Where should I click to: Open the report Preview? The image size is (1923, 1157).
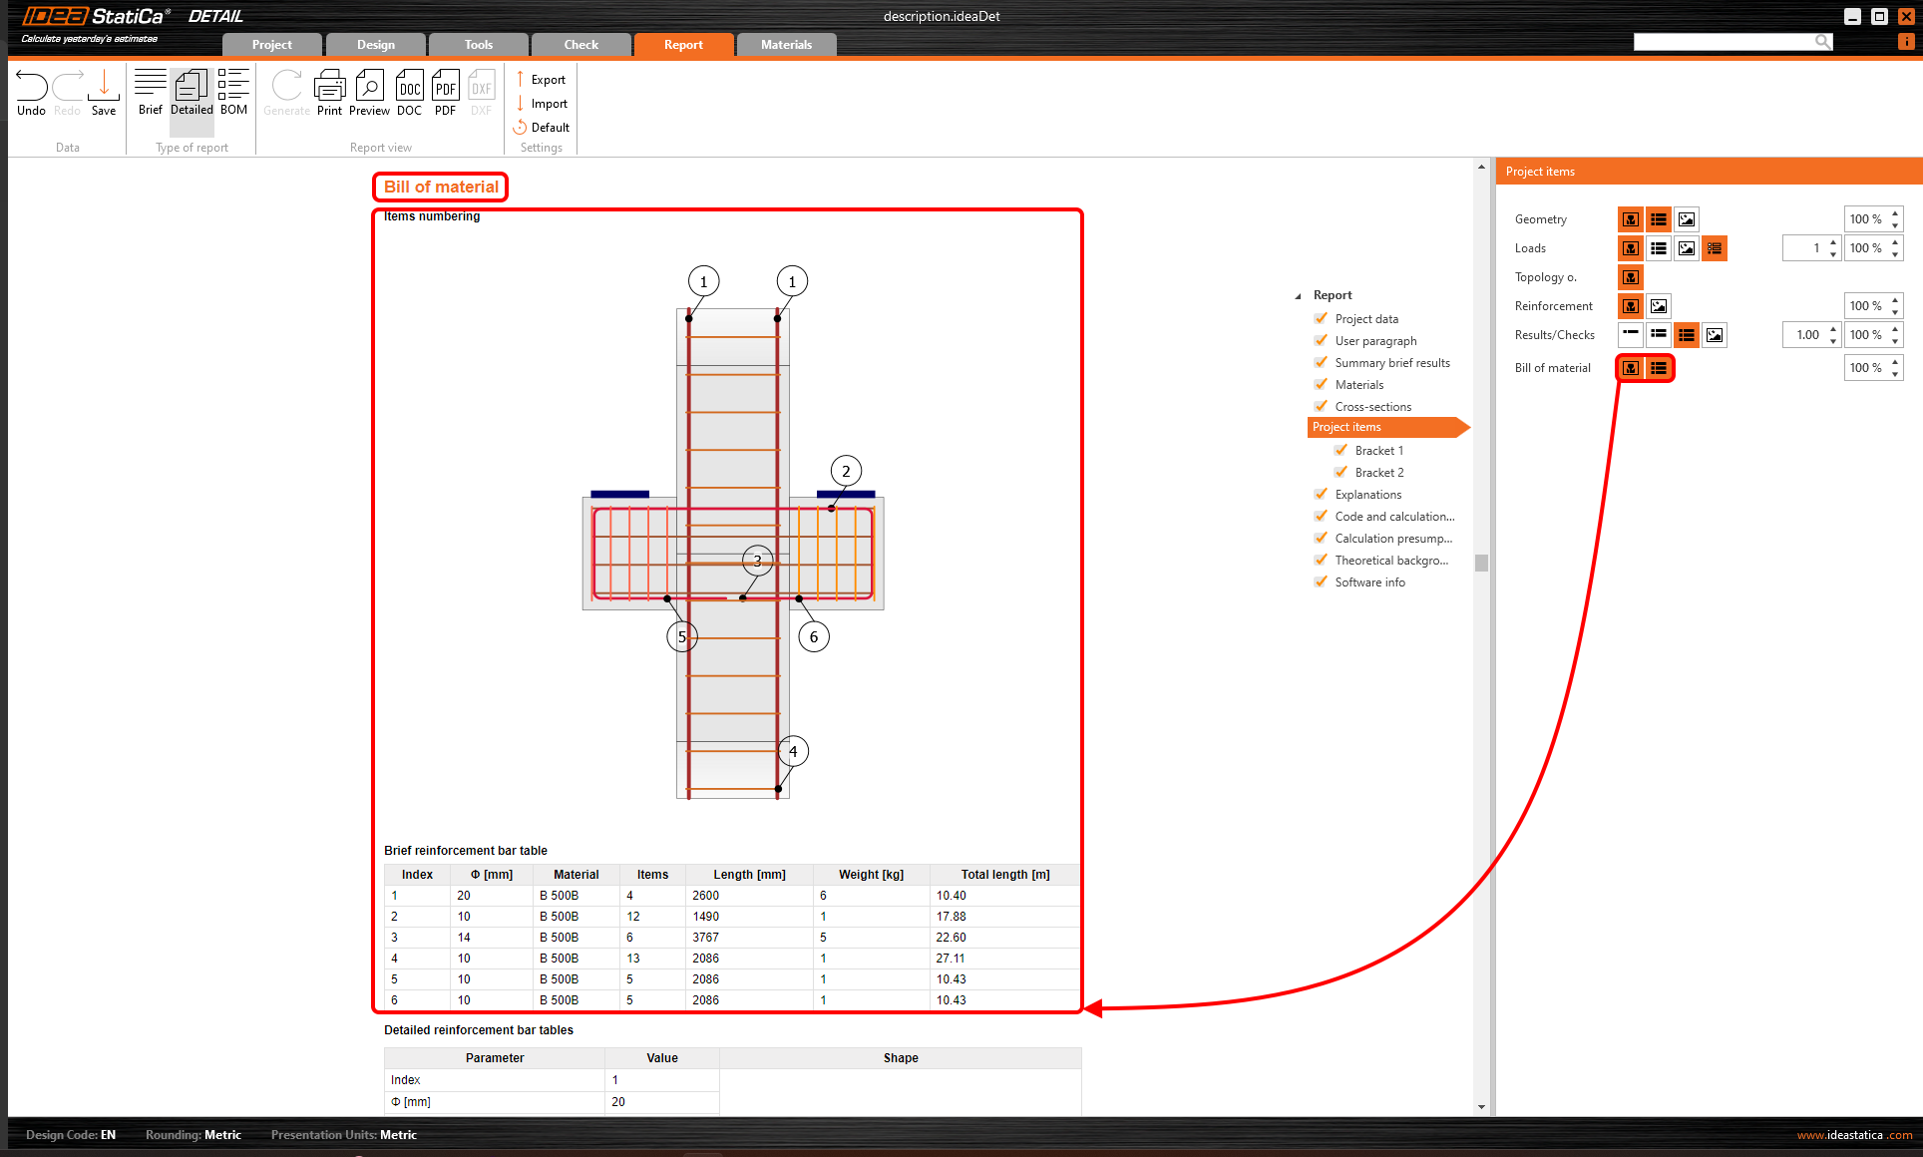click(369, 93)
